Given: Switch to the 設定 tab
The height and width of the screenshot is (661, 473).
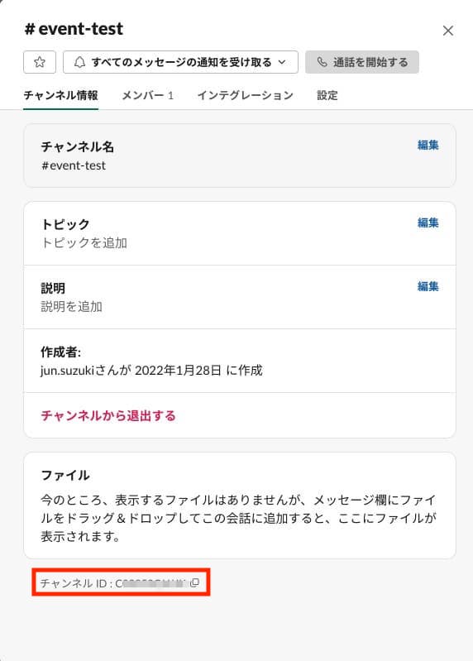Looking at the screenshot, I should pyautogui.click(x=327, y=95).
